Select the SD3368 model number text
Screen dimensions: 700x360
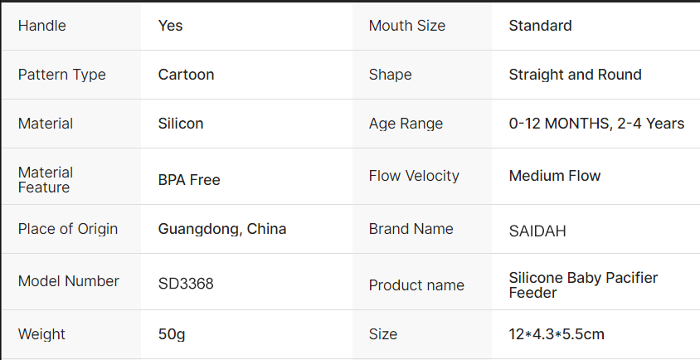186,284
